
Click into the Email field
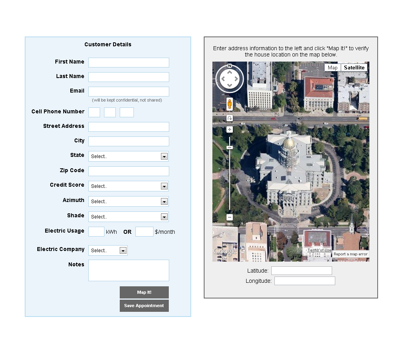pos(129,91)
